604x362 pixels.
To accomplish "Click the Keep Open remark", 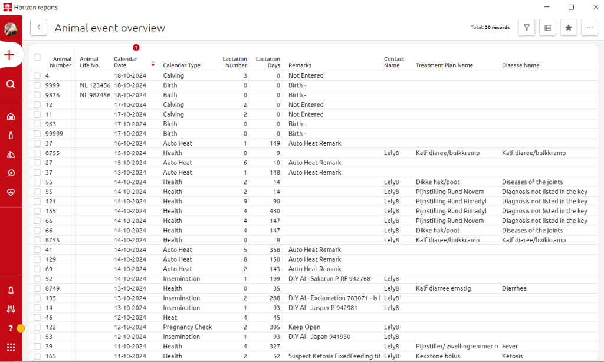I will (x=304, y=327).
